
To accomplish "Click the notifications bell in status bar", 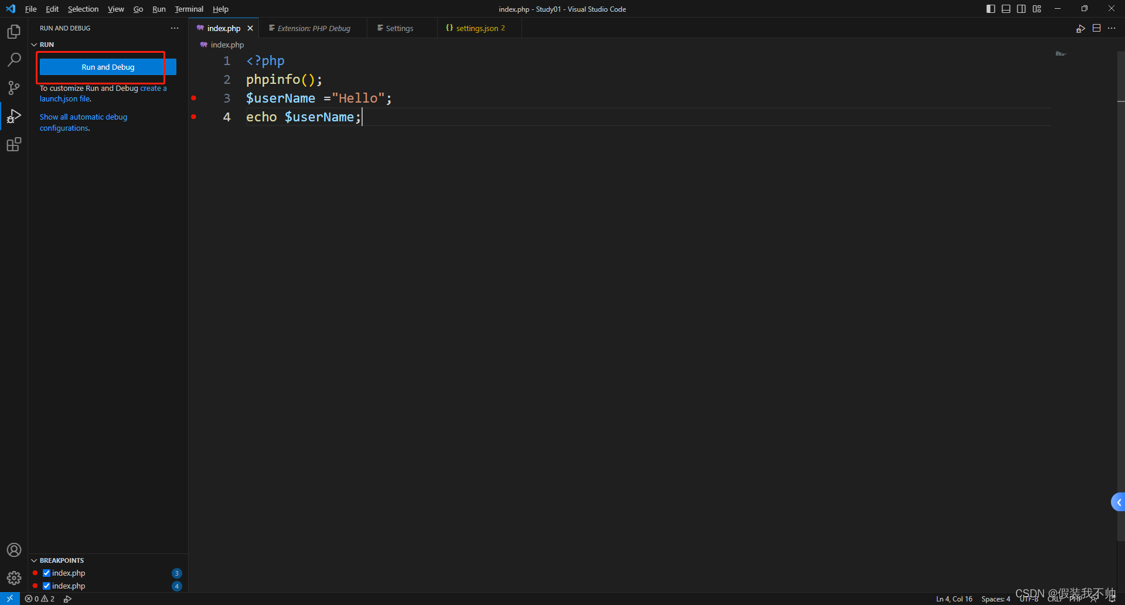I will pos(1112,599).
